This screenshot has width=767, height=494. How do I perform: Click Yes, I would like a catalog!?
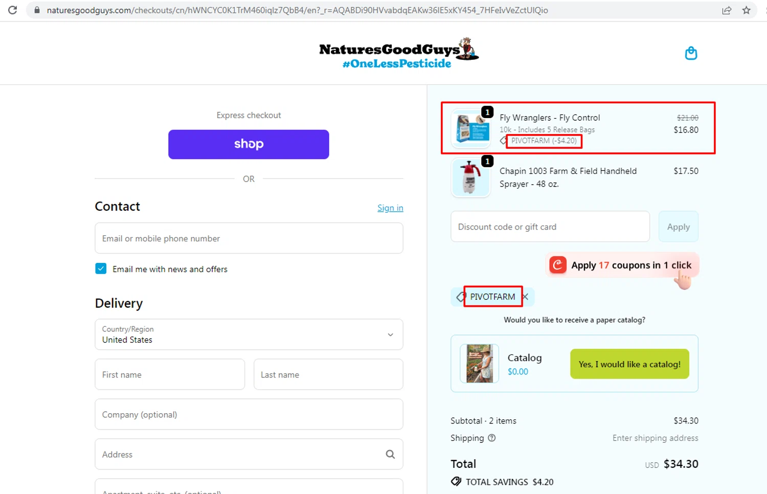(x=629, y=364)
